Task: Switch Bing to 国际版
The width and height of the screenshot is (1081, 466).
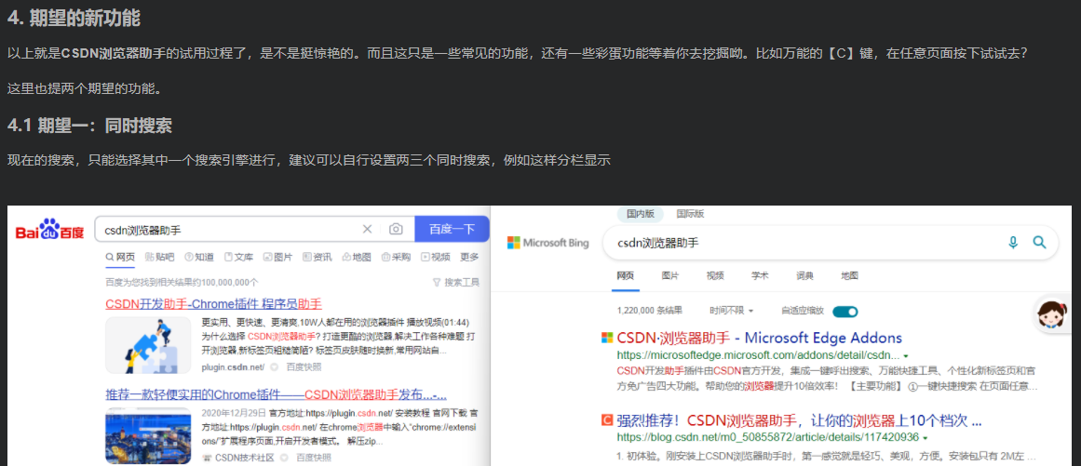Action: [690, 214]
